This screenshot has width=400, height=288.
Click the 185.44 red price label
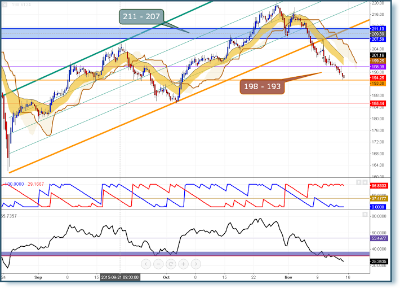pyautogui.click(x=378, y=103)
